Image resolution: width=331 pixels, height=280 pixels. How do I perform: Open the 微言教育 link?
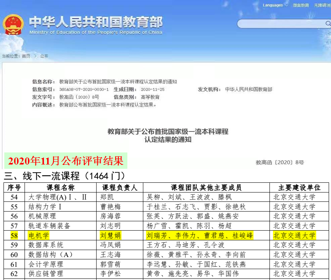[301, 5]
